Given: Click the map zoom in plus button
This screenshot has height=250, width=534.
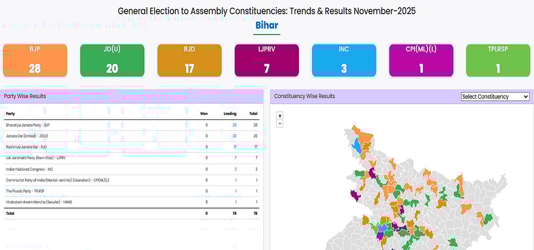Looking at the screenshot, I should click(280, 116).
